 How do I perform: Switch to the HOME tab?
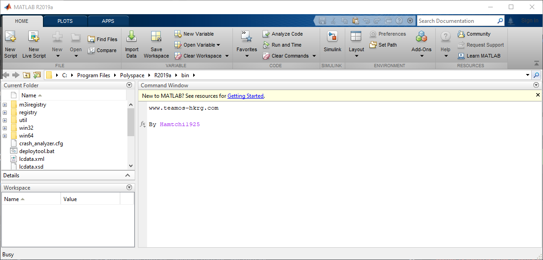21,21
